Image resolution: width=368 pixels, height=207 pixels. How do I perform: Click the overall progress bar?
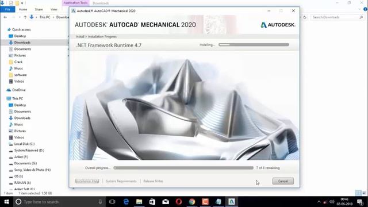tap(183, 168)
